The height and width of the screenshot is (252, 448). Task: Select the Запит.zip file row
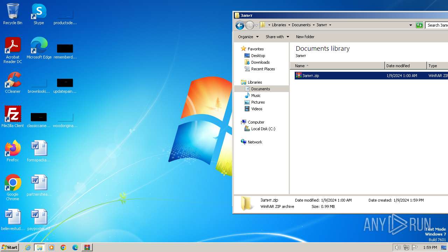coord(371,76)
